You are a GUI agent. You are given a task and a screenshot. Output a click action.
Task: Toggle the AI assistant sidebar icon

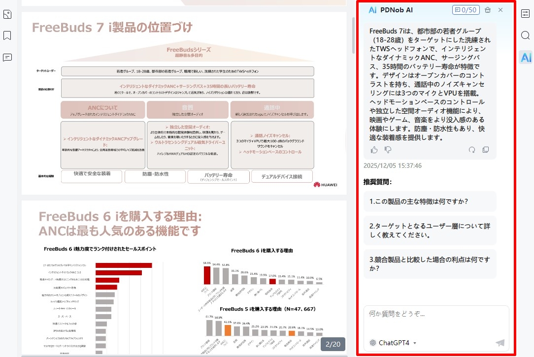coord(525,57)
